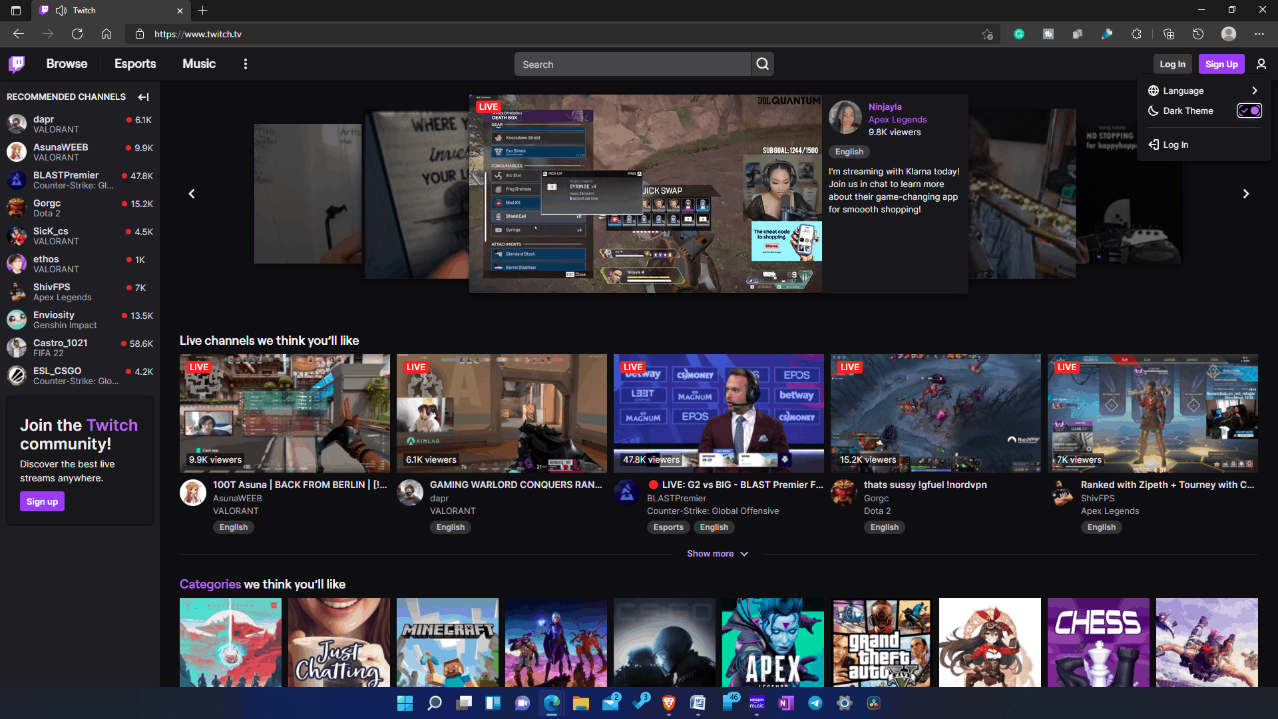Image resolution: width=1278 pixels, height=719 pixels.
Task: Open browser history icon
Action: pyautogui.click(x=1198, y=34)
